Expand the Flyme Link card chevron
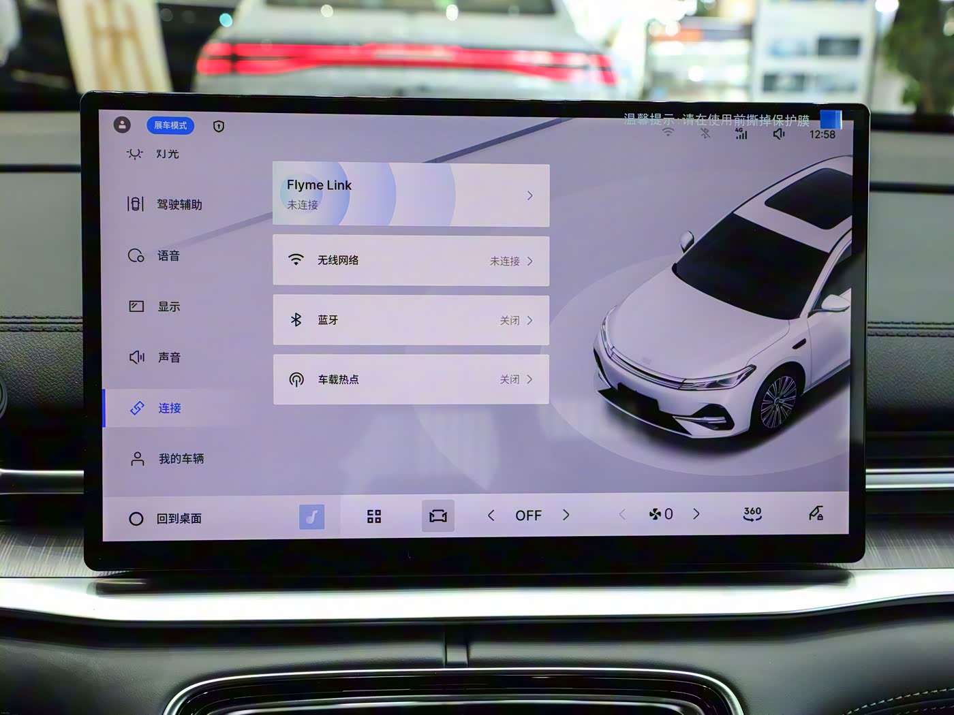 [x=529, y=195]
